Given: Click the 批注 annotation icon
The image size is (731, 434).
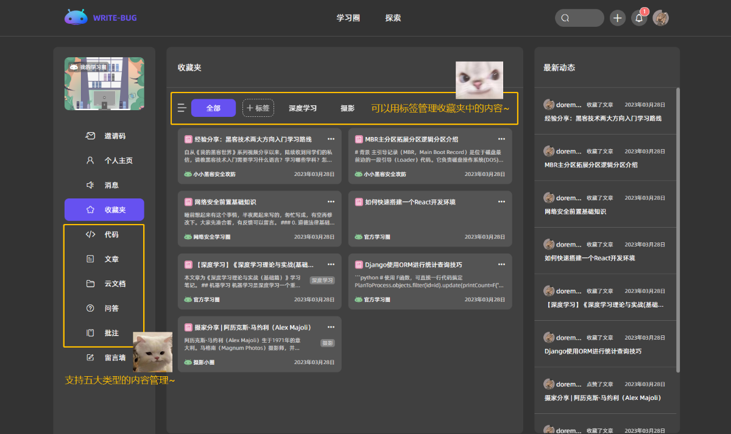Looking at the screenshot, I should point(90,333).
